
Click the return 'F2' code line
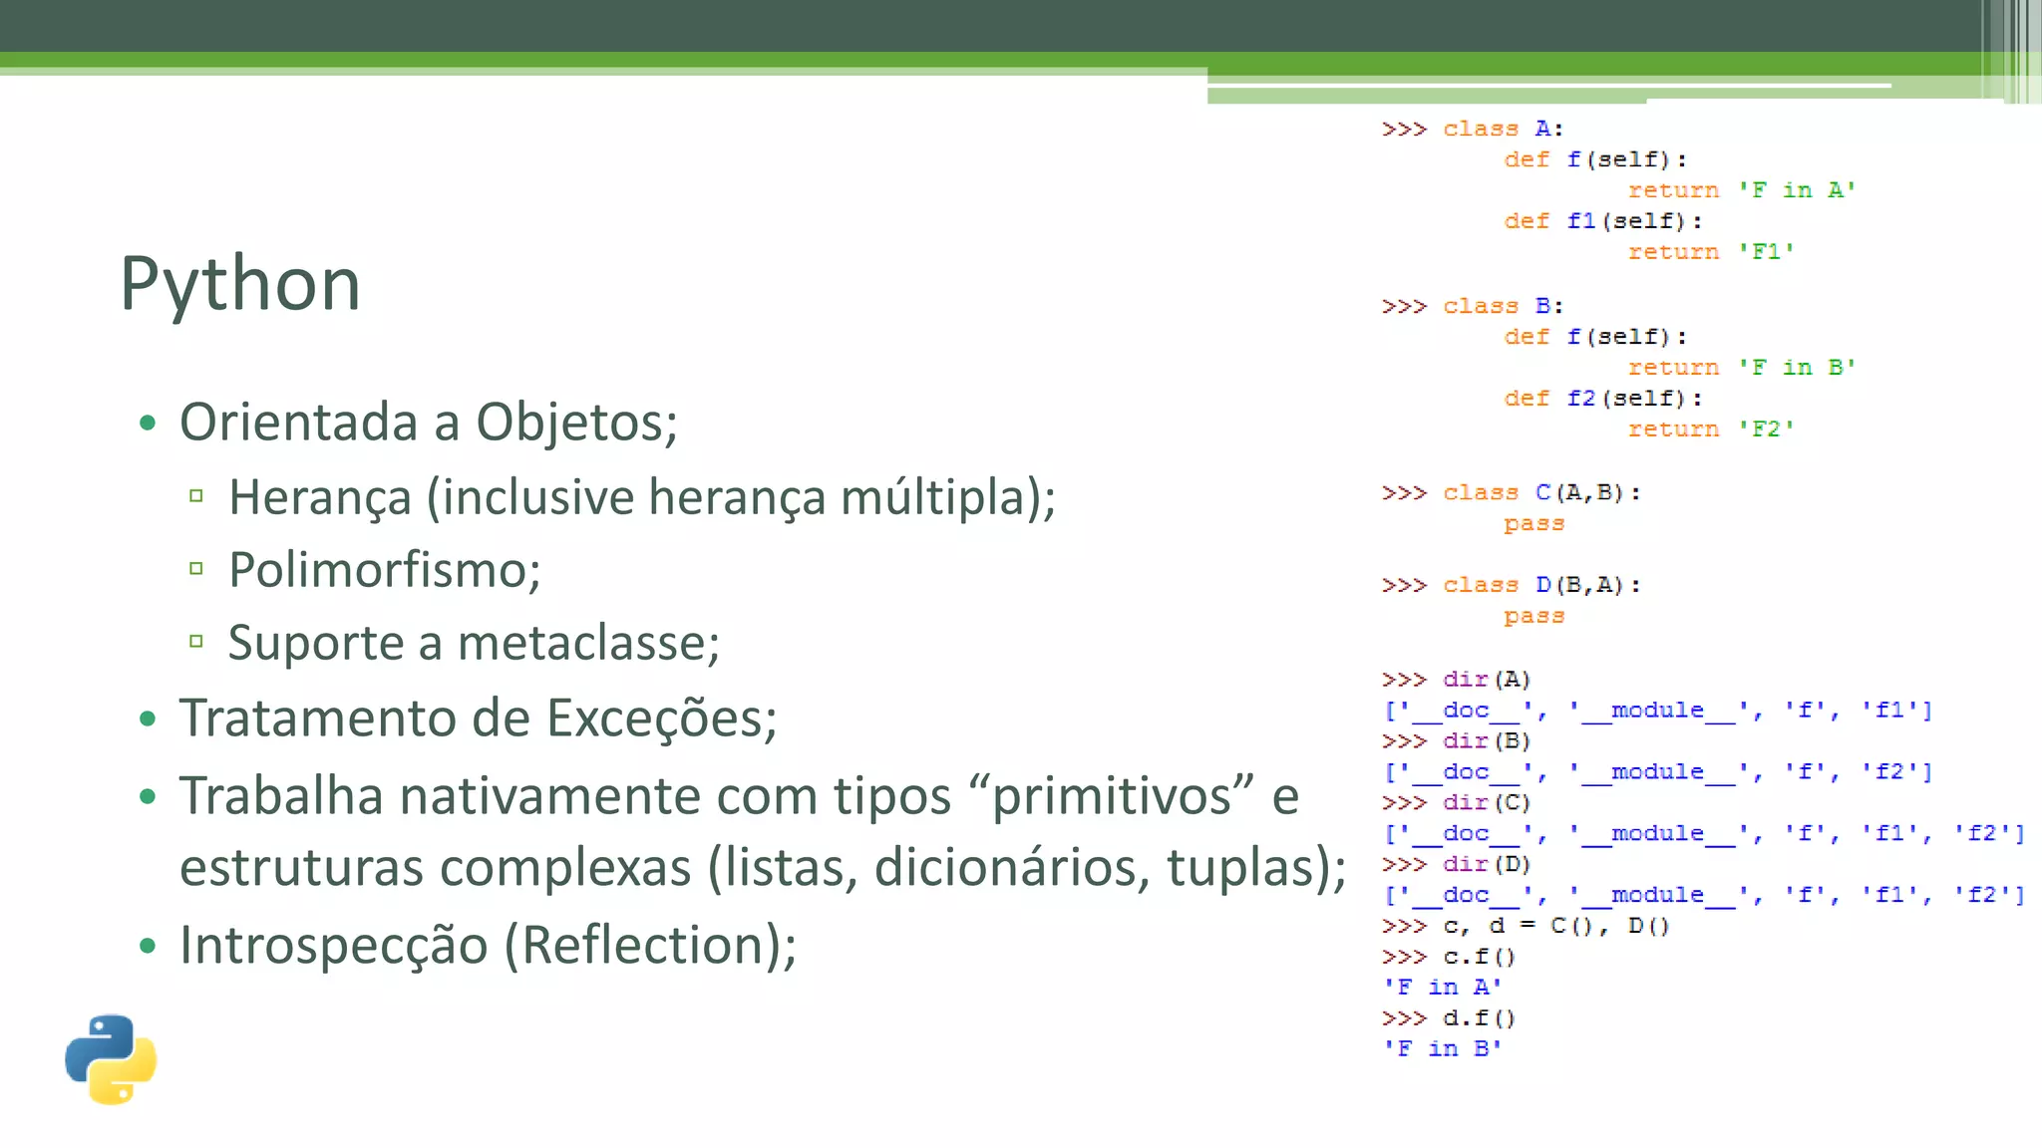coord(1711,430)
